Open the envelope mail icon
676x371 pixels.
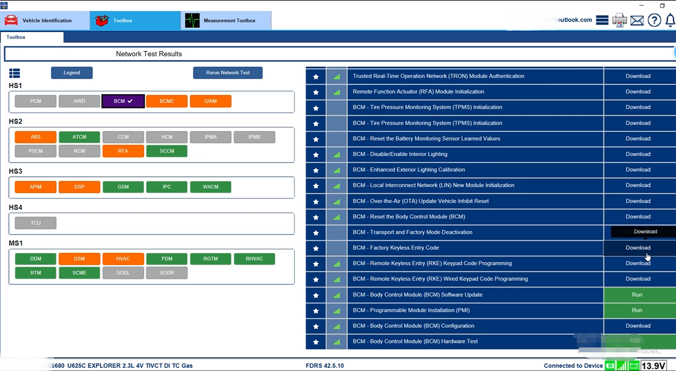[x=637, y=20]
